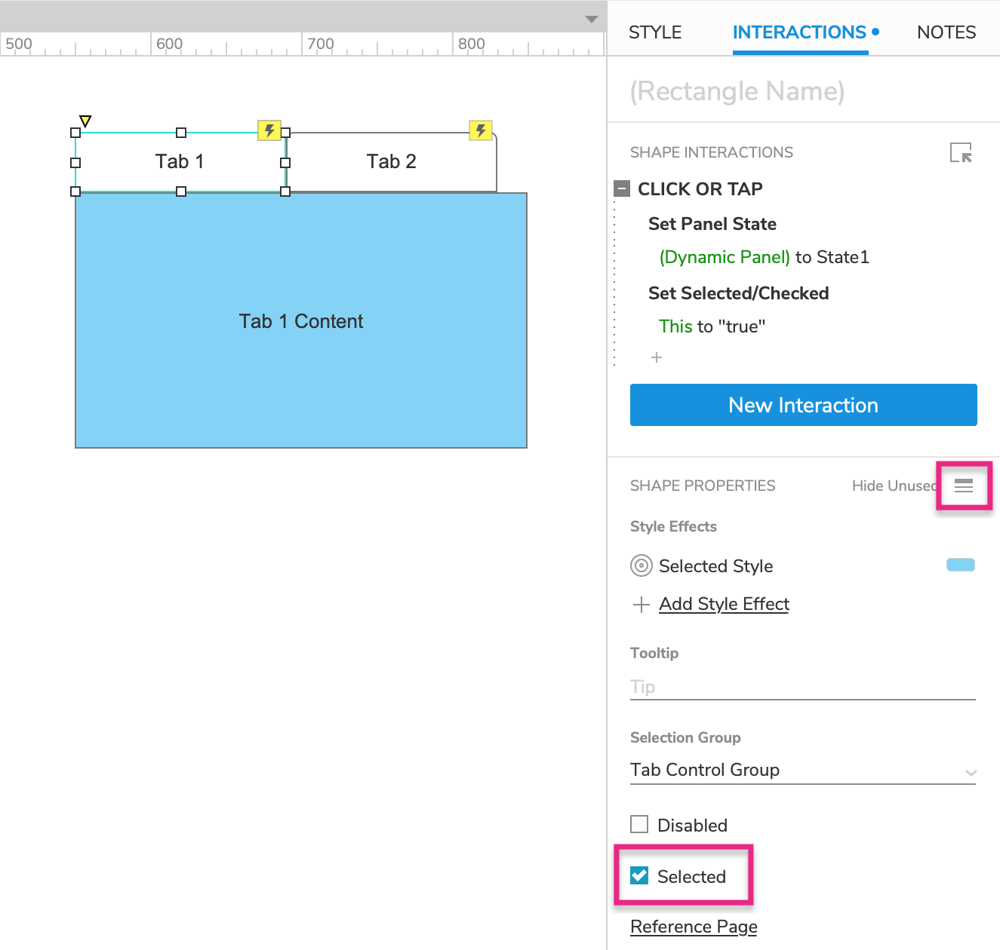
Task: Open the Shape Properties hamburger menu
Action: click(x=963, y=486)
